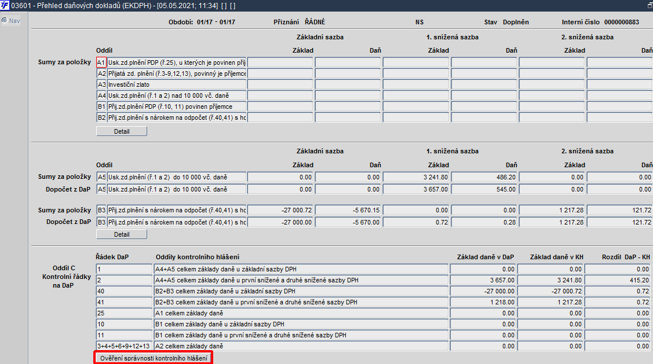Select 'B1 celkem základy daně u základní sazby DPH'
The image size is (653, 364).
pyautogui.click(x=301, y=324)
